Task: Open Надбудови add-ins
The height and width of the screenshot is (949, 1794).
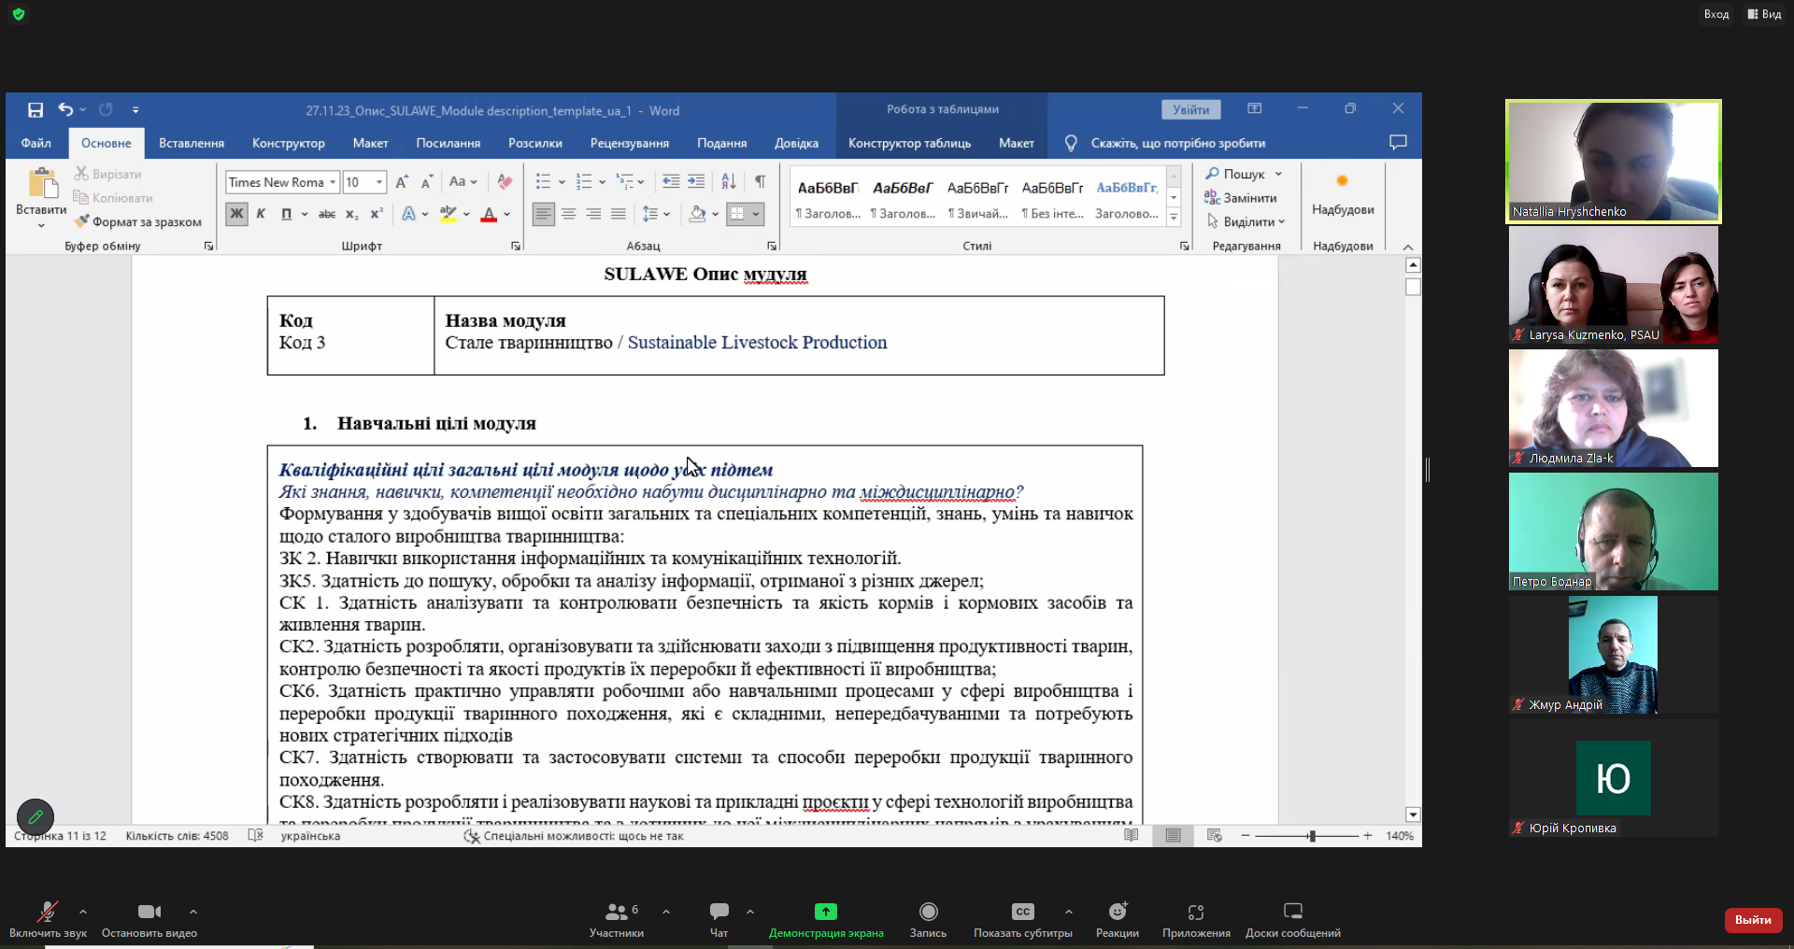Action: [x=1343, y=194]
